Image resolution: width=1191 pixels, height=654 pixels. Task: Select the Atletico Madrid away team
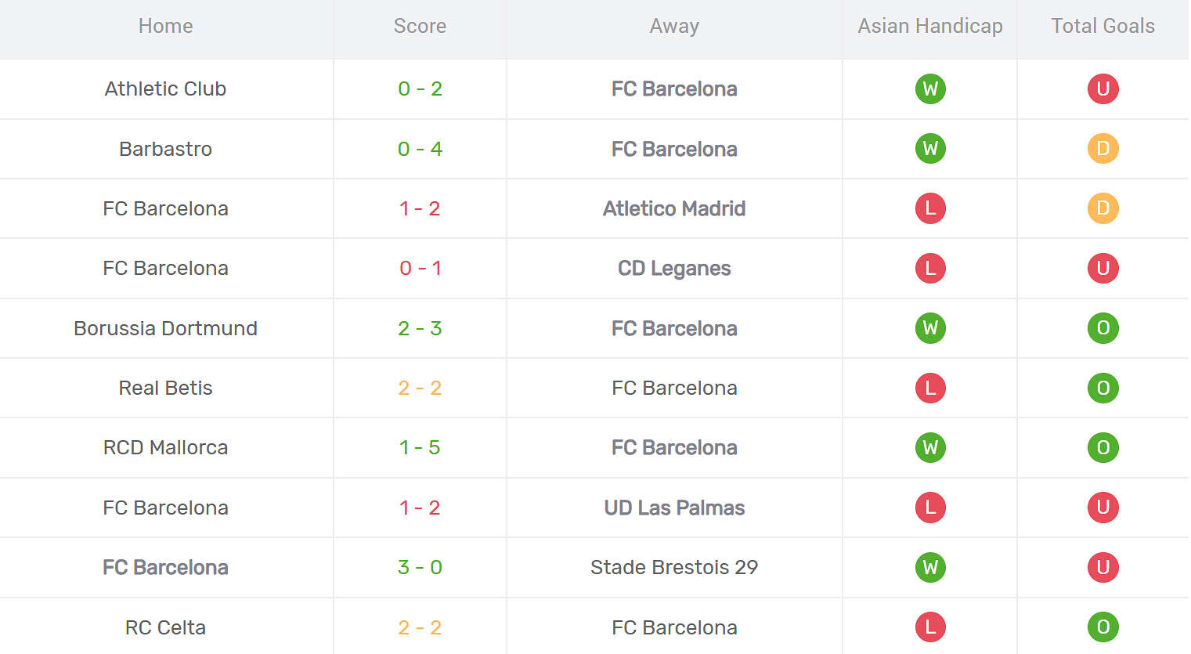point(674,208)
